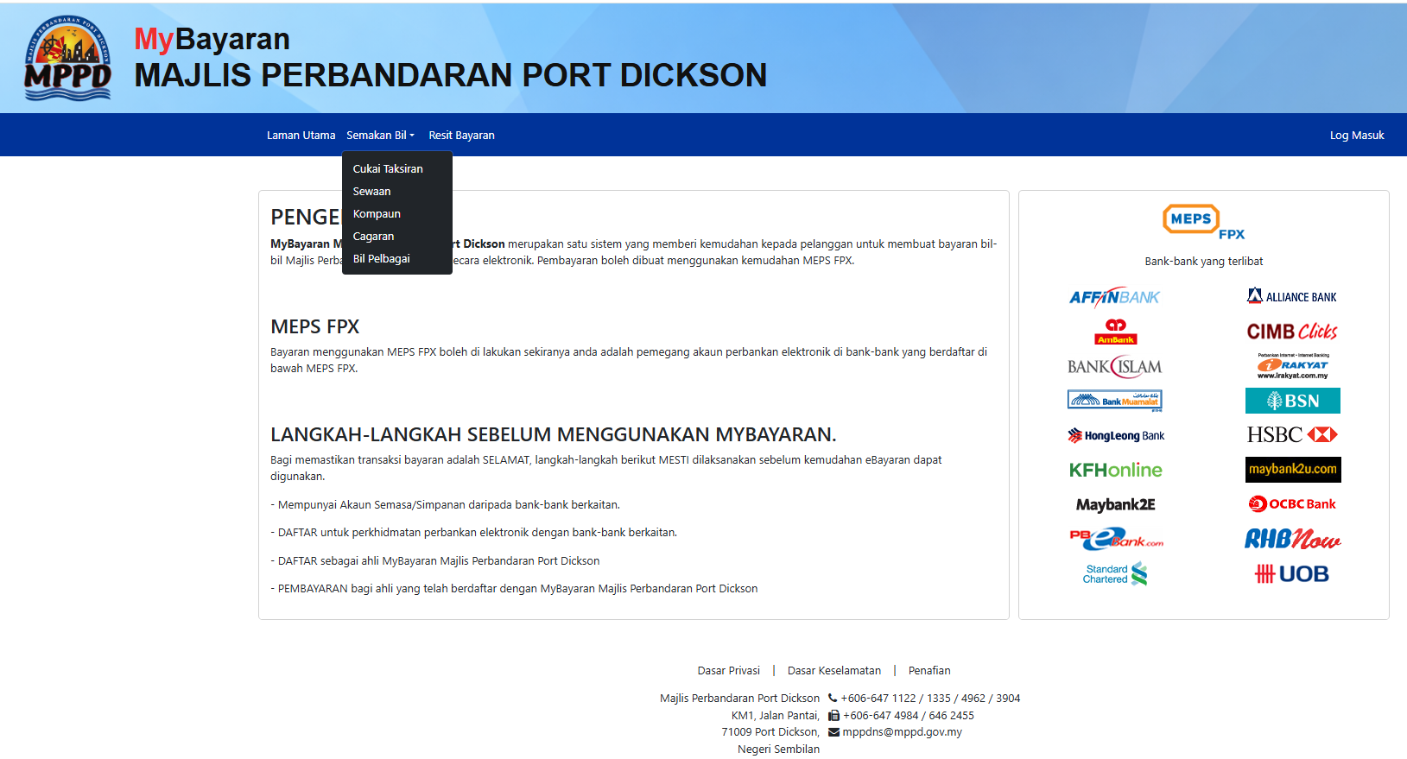Open Penafian link

pos(929,671)
